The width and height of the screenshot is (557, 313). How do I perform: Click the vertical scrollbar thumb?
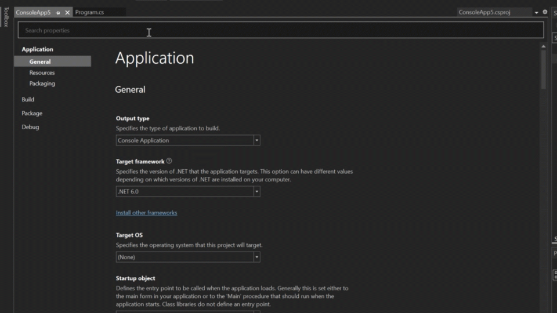coord(543,70)
